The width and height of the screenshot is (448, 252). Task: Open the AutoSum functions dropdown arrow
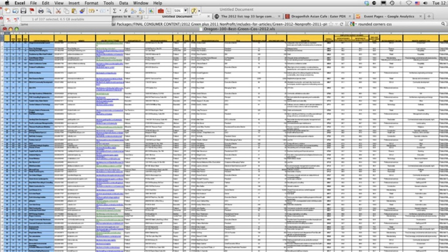tap(120, 11)
